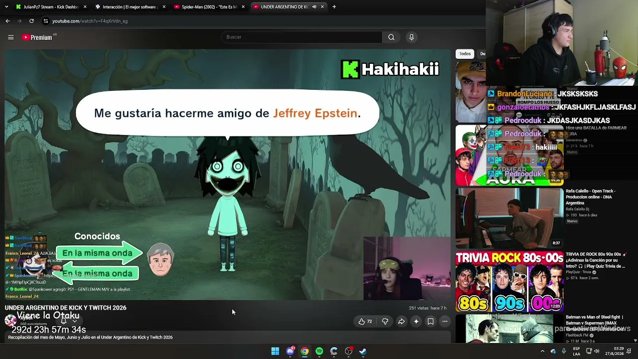This screenshot has width=638, height=359.
Task: Show hidden system tray icons chevron
Action: (x=542, y=351)
